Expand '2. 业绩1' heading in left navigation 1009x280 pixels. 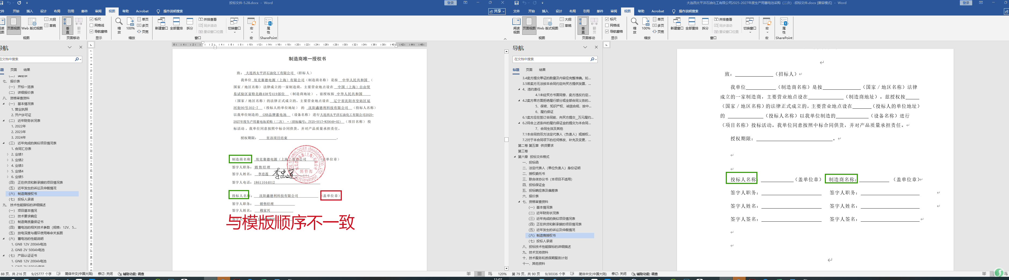pyautogui.click(x=8, y=155)
